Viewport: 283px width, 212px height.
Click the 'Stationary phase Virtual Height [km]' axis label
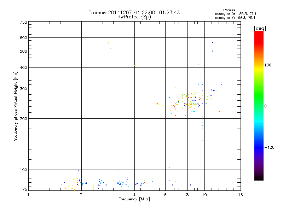(16, 106)
